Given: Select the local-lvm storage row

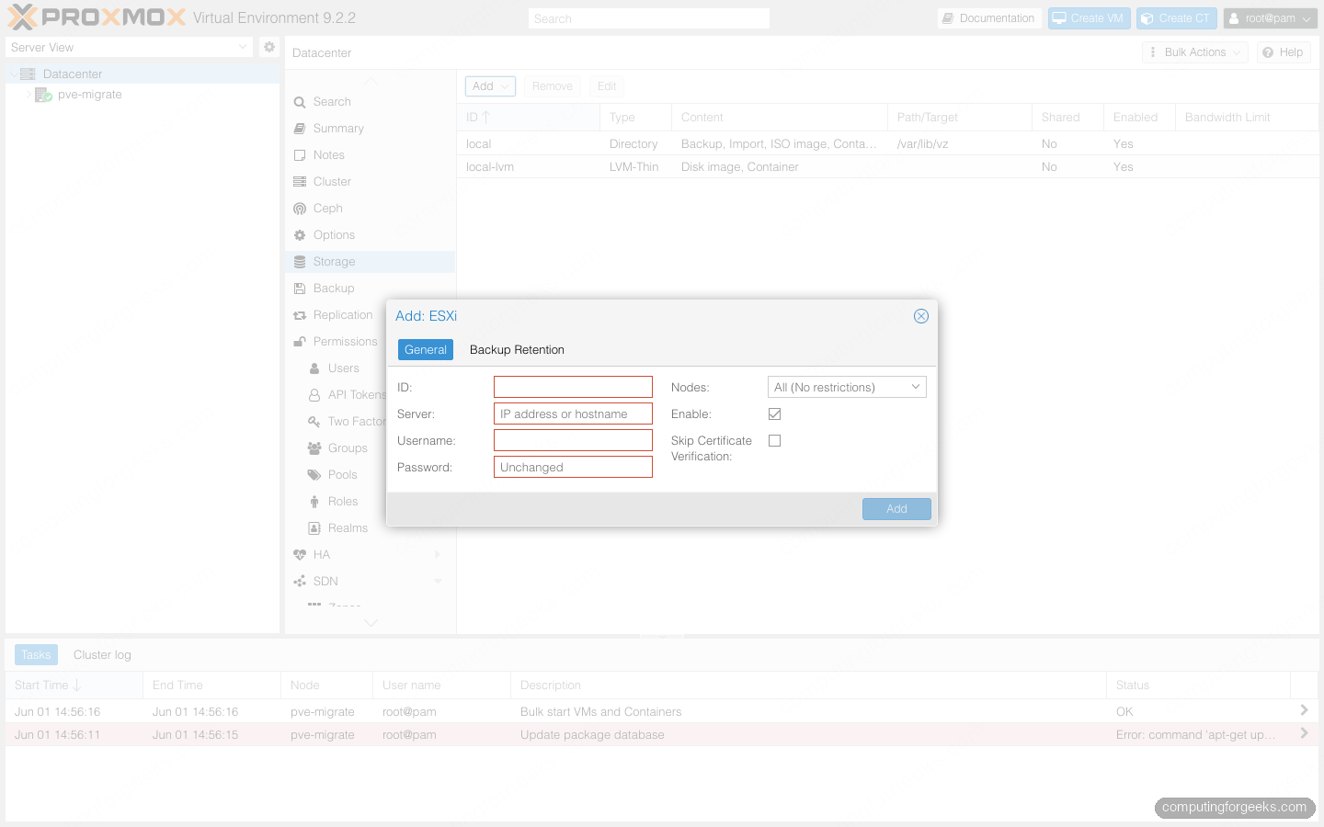Looking at the screenshot, I should [887, 167].
